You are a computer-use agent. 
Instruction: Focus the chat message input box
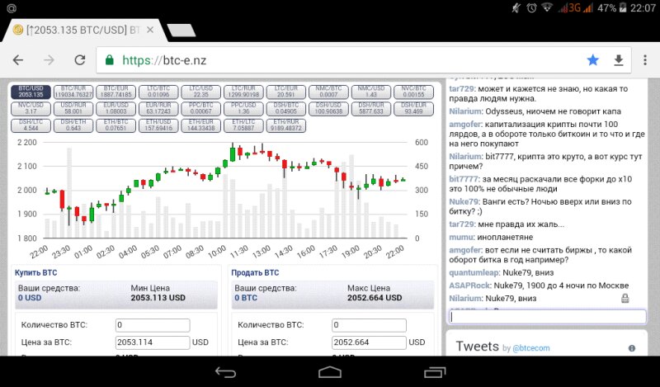click(x=547, y=316)
